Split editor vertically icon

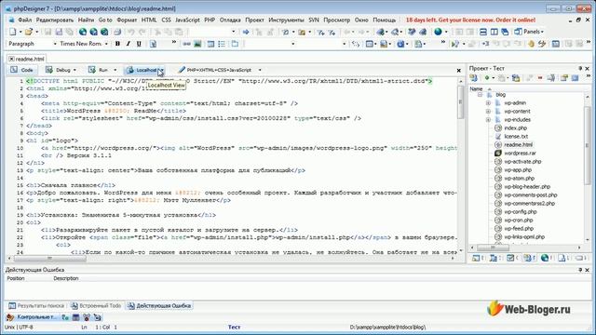pos(494,32)
